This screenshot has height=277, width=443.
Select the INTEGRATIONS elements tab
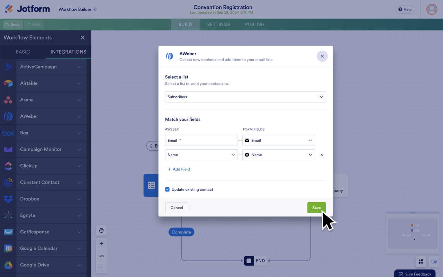click(69, 52)
